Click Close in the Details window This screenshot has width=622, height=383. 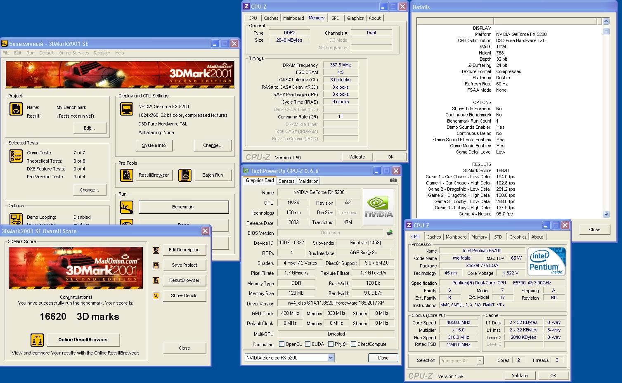(594, 229)
